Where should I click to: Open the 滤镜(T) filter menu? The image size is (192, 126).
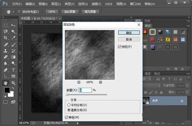tap(96, 4)
